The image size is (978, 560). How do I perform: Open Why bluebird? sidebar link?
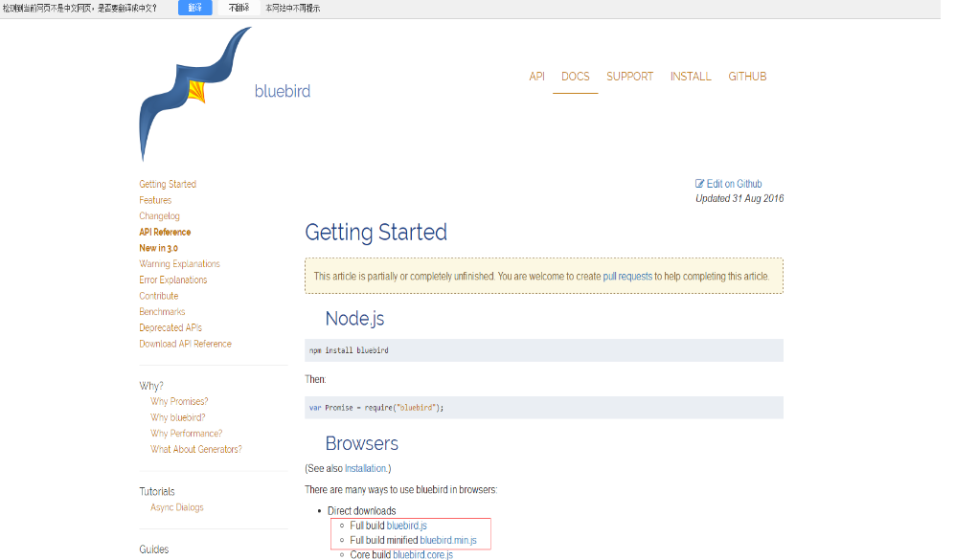pos(178,417)
